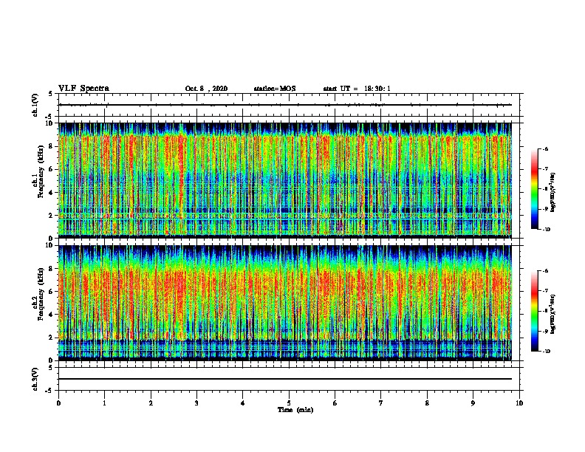Click the "-6" label on ch.2 color bar
Image resolution: width=585 pixels, height=452 pixels.
click(545, 271)
